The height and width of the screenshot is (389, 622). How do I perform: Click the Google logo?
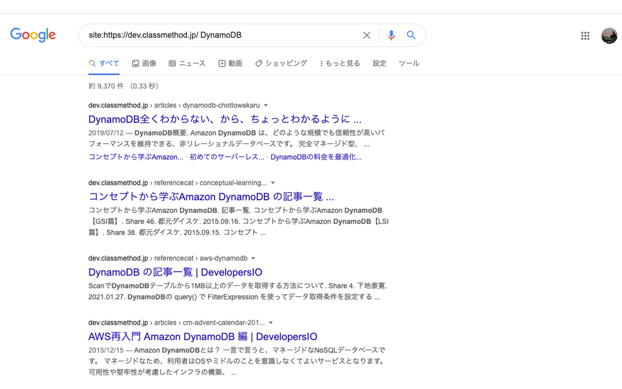pyautogui.click(x=33, y=35)
